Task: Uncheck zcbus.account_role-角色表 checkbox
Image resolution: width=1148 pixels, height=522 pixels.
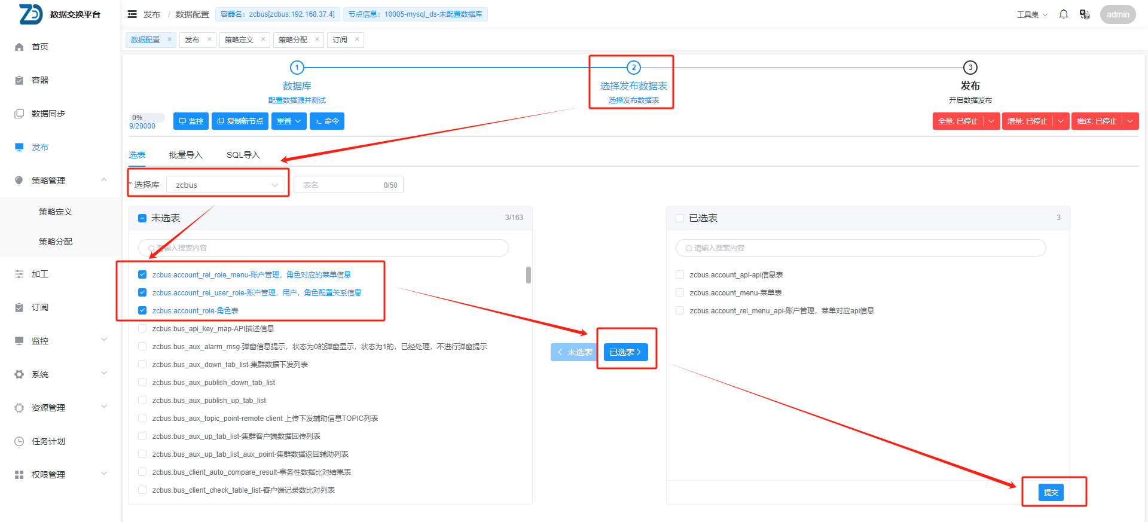Action: 142,310
